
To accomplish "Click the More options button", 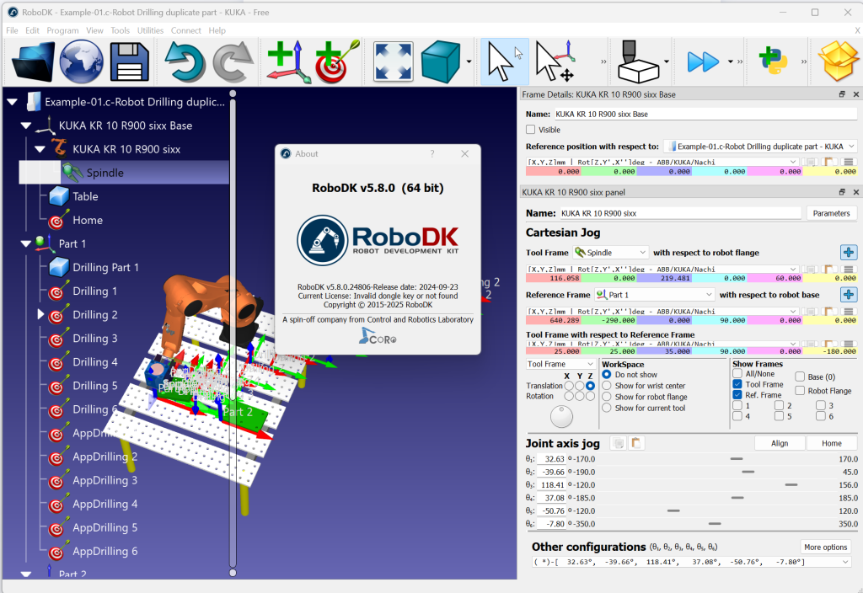I will 825,547.
